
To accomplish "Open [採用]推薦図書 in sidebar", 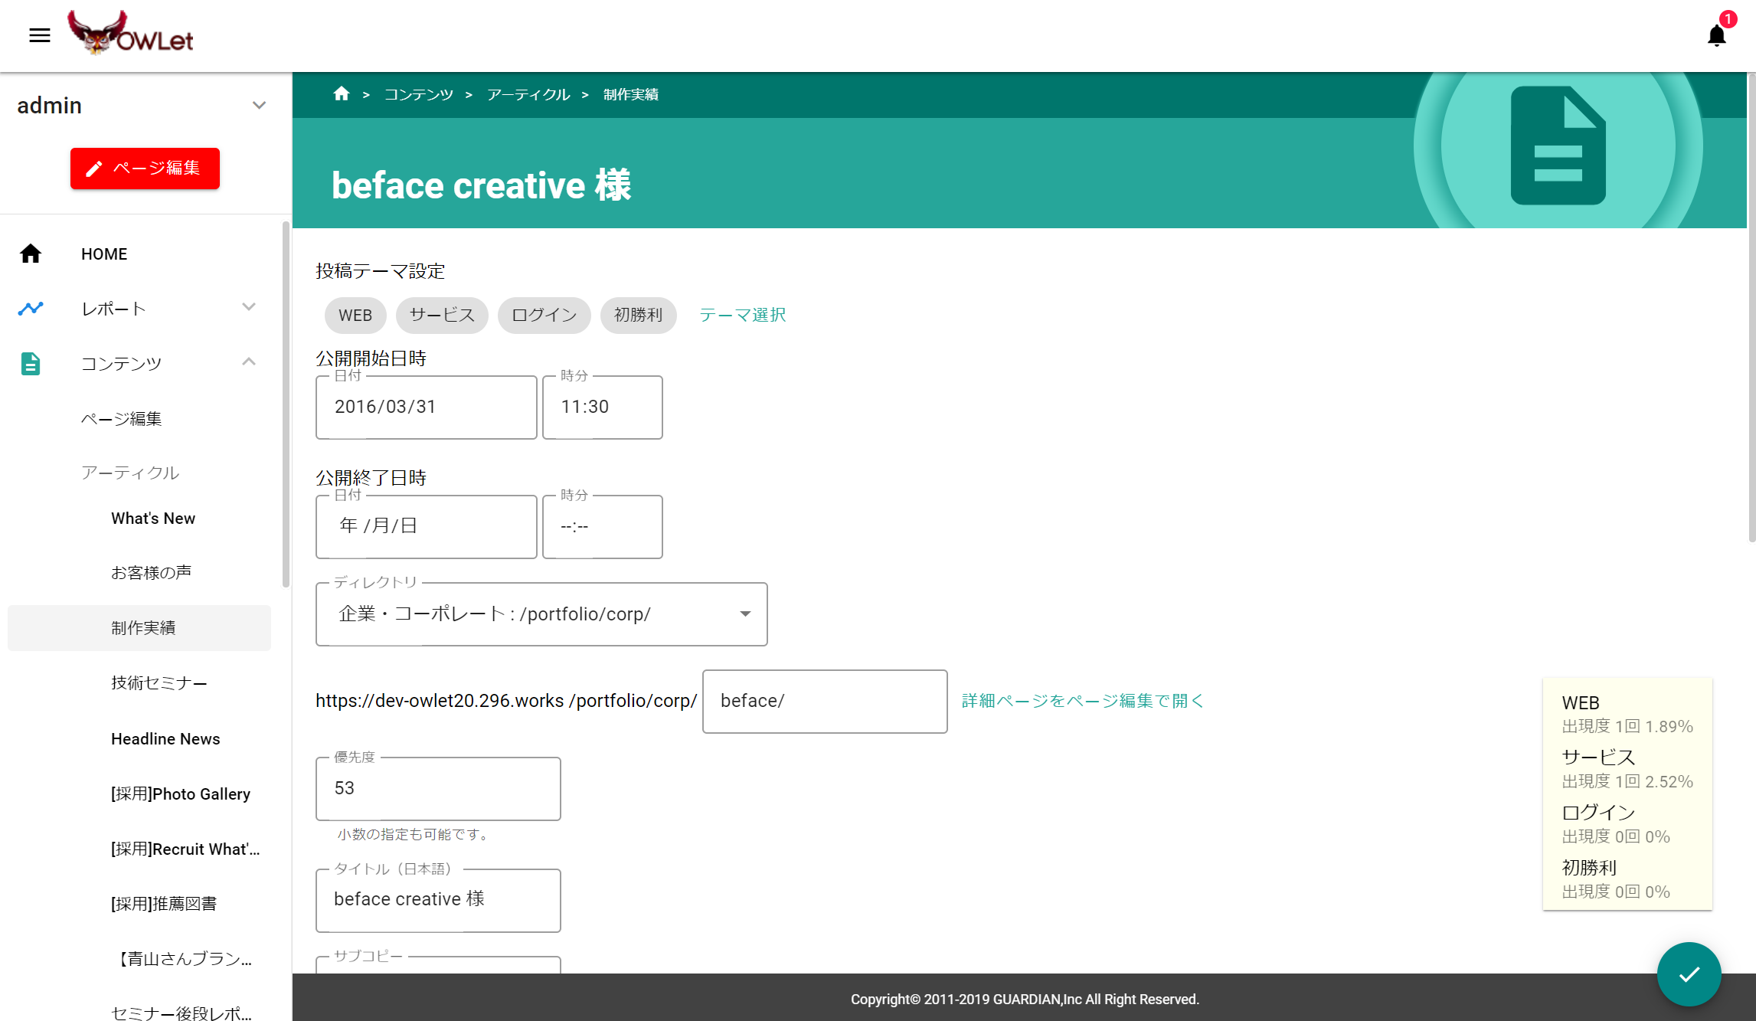I will coord(164,904).
